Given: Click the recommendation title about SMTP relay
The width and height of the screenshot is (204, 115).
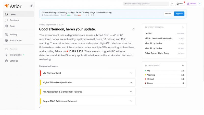Looking at the screenshot, I should 76,12.
